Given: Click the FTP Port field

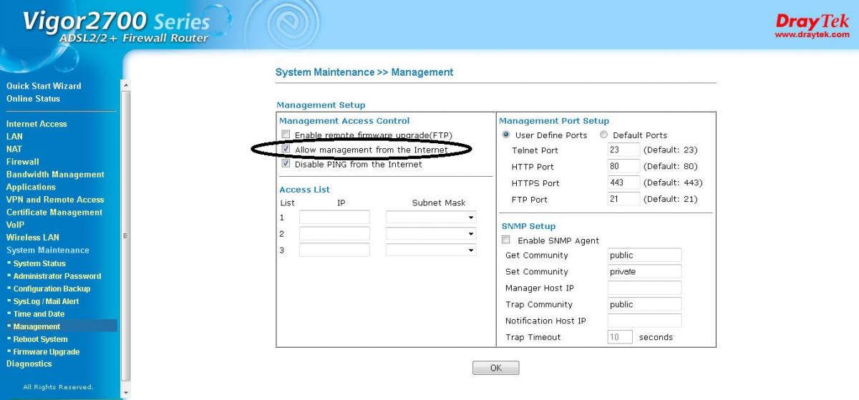Looking at the screenshot, I should [623, 199].
